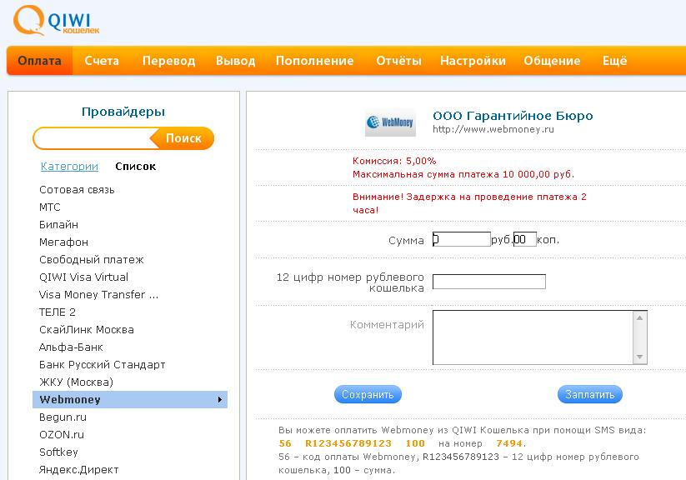Click the SMS number 7494 text

pos(509,443)
